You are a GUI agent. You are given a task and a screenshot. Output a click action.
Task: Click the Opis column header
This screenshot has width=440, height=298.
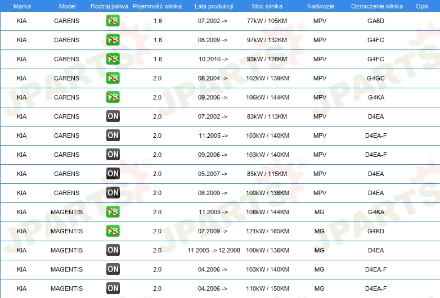(422, 6)
